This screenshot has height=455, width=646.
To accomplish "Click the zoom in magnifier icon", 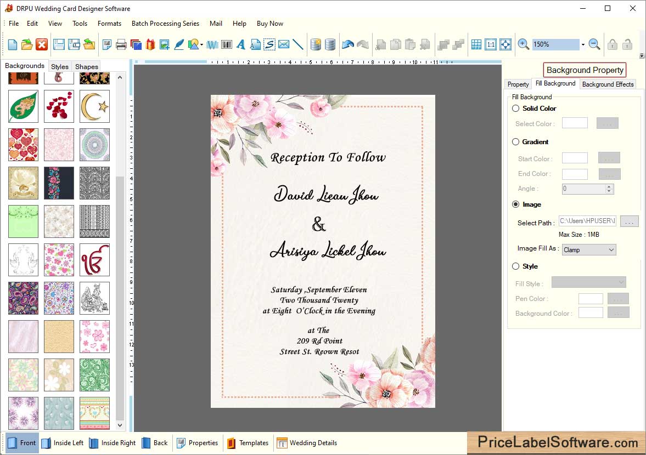I will (x=524, y=44).
